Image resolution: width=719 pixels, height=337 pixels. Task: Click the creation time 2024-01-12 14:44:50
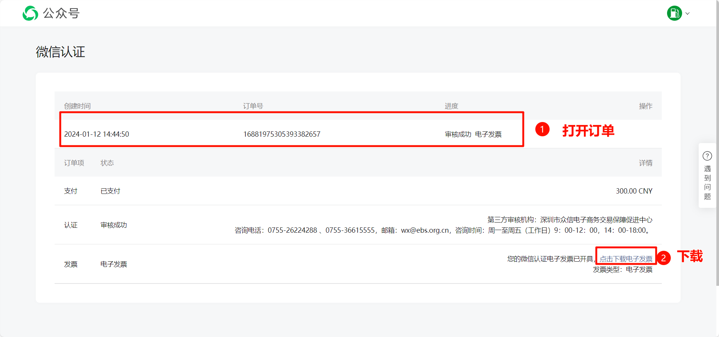tap(96, 134)
